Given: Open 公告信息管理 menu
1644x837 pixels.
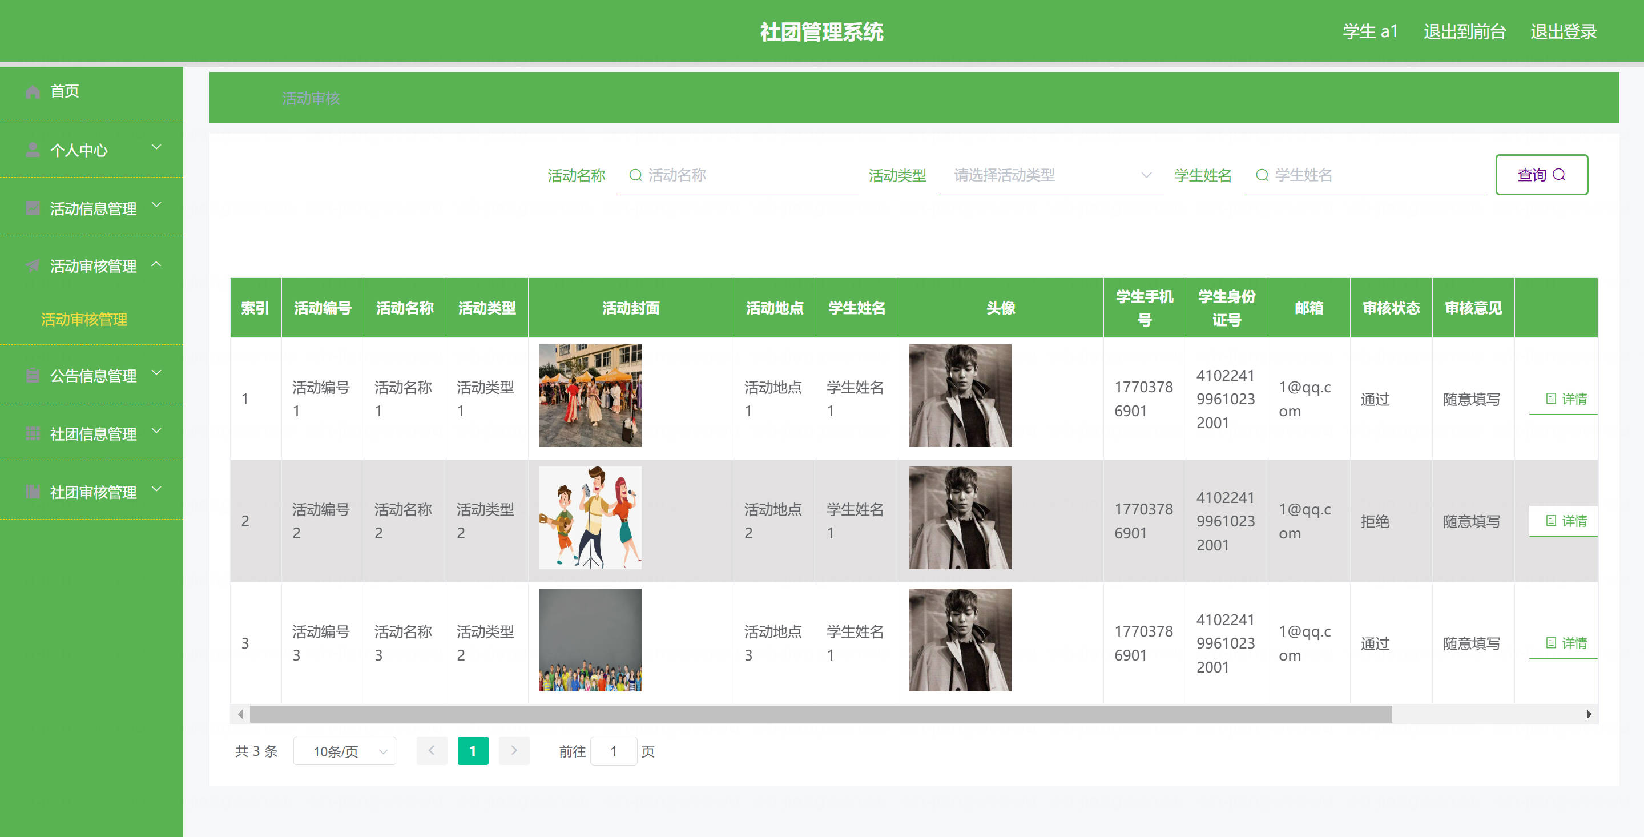Looking at the screenshot, I should pyautogui.click(x=91, y=375).
